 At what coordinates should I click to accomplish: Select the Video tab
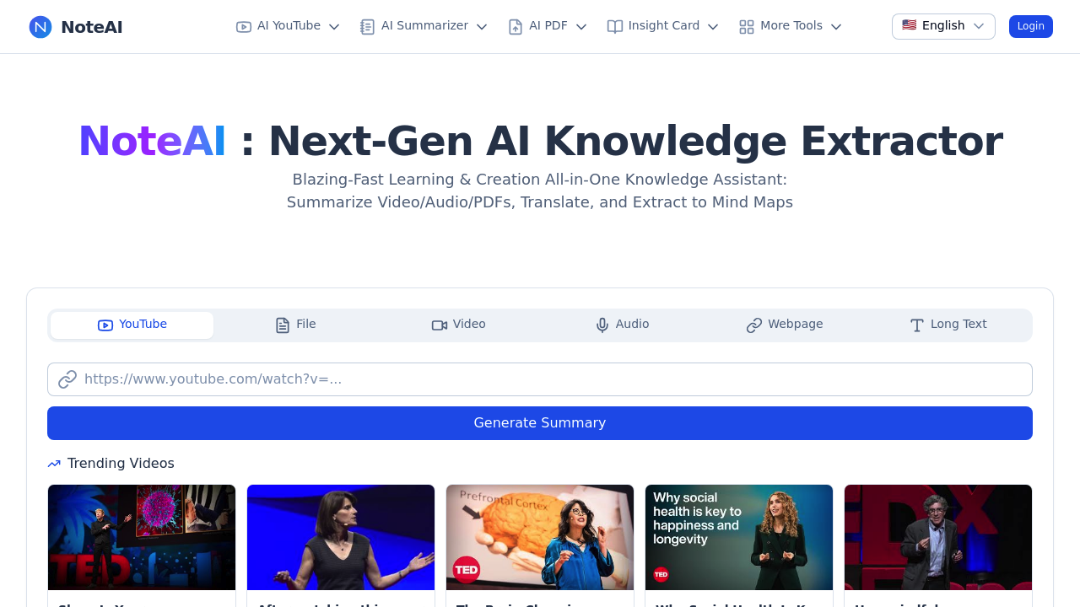pos(458,325)
